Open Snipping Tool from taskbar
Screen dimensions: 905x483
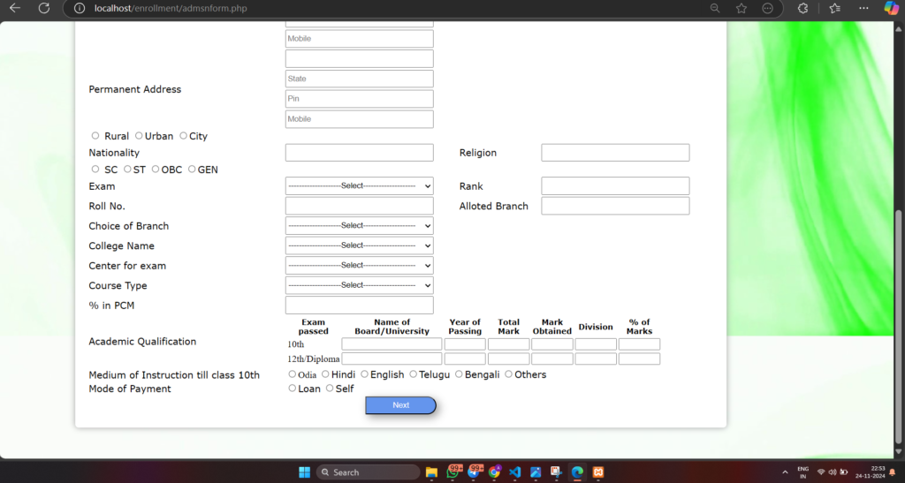click(557, 472)
